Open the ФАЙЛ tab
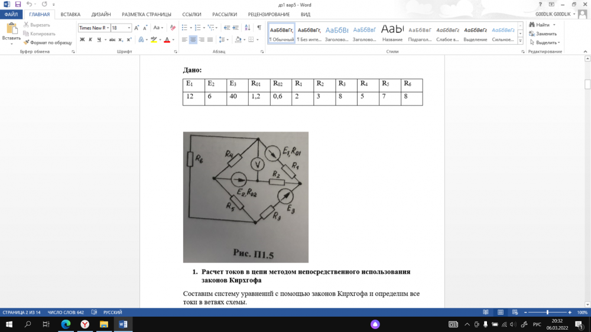 pyautogui.click(x=11, y=14)
